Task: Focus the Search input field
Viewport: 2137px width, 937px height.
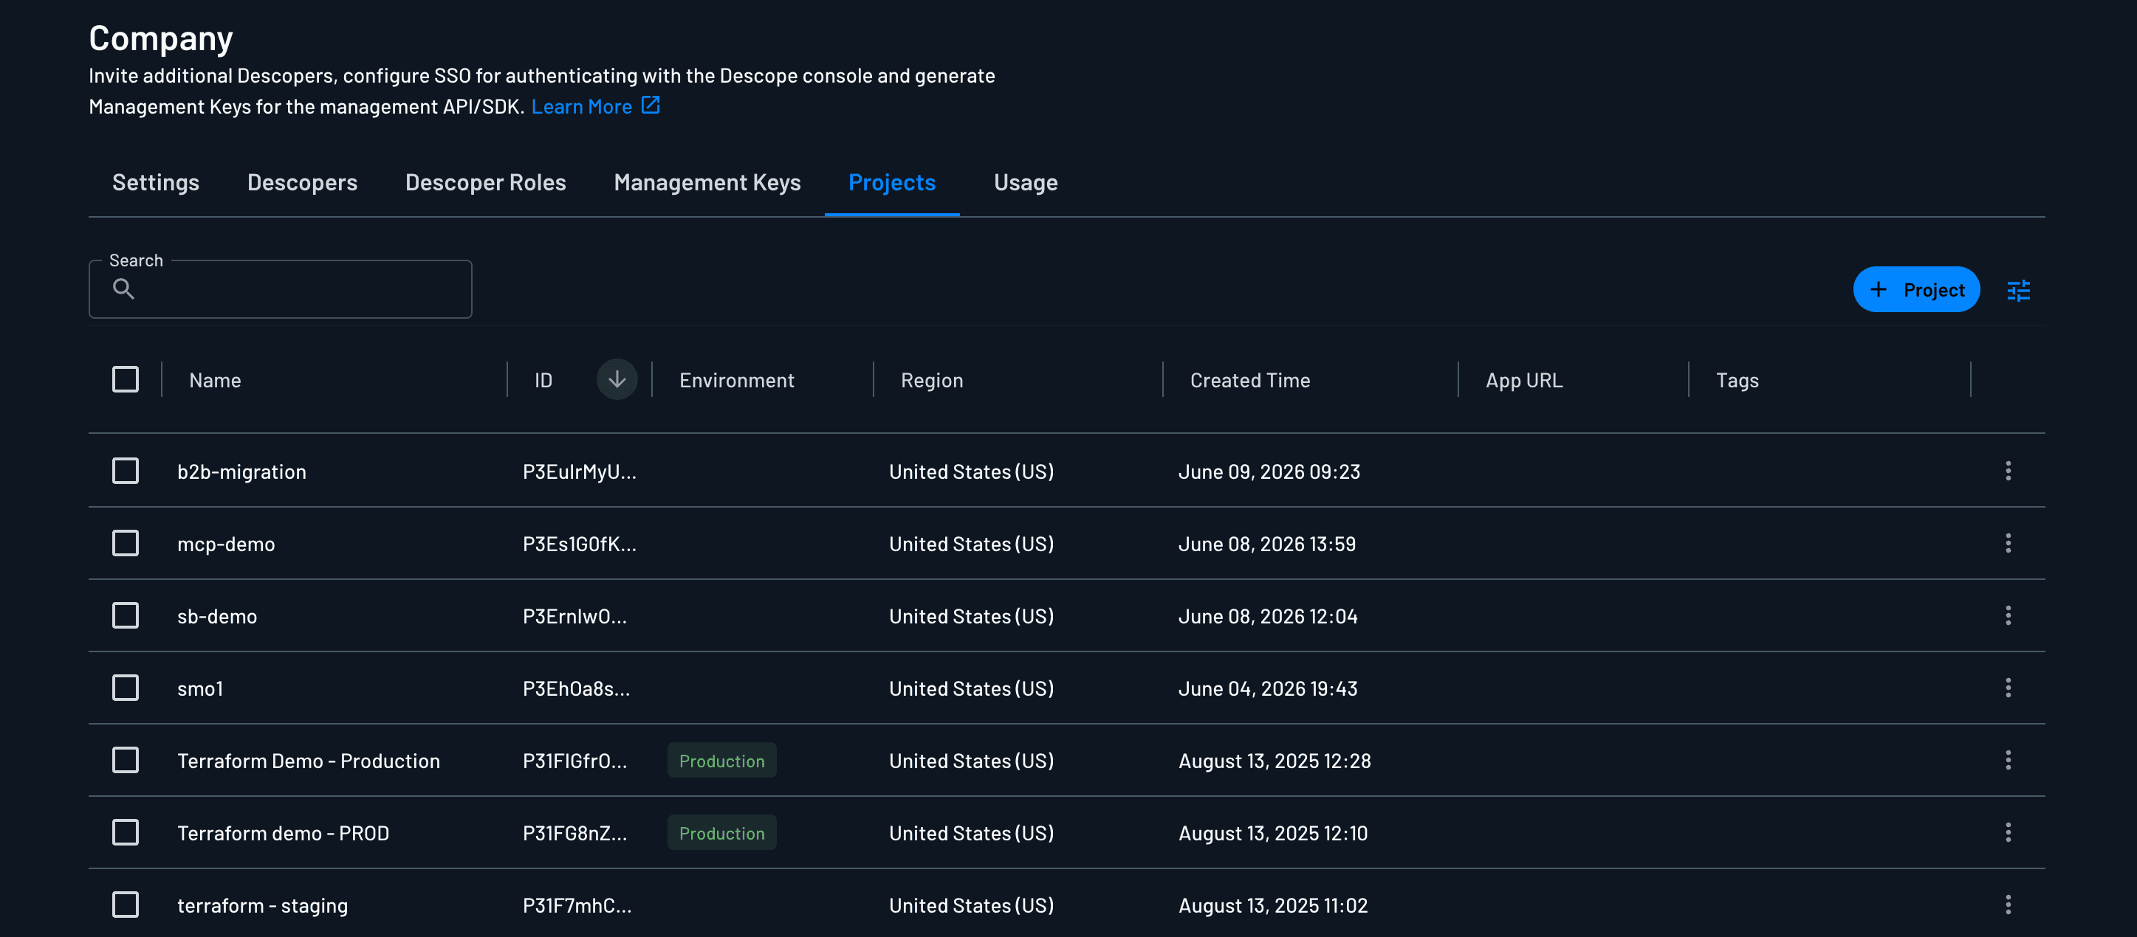Action: pos(281,288)
